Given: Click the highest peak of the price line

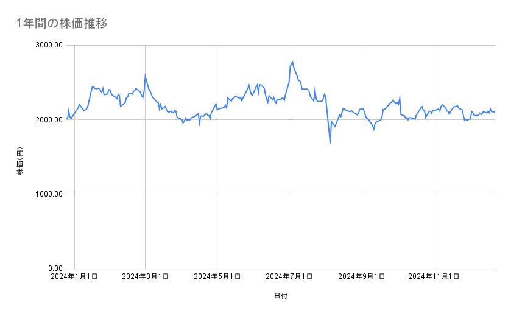Looking at the screenshot, I should tap(292, 62).
